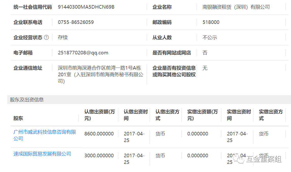Screen dimensions: 291x172
Task: Click the 实缴出资额(万元) column header
Action: click(x=203, y=115)
